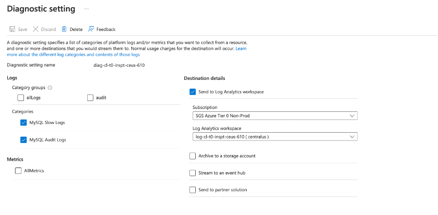Open the log categories Learn more link

coord(73,55)
